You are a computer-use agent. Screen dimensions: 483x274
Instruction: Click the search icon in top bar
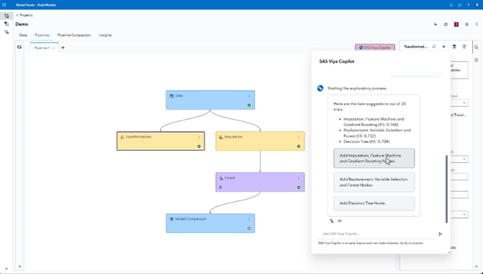(451, 5)
